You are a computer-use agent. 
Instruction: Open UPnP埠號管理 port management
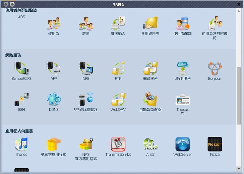[86, 100]
